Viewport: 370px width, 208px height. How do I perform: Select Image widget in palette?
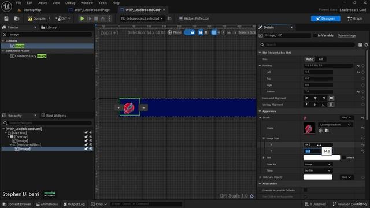point(47,46)
